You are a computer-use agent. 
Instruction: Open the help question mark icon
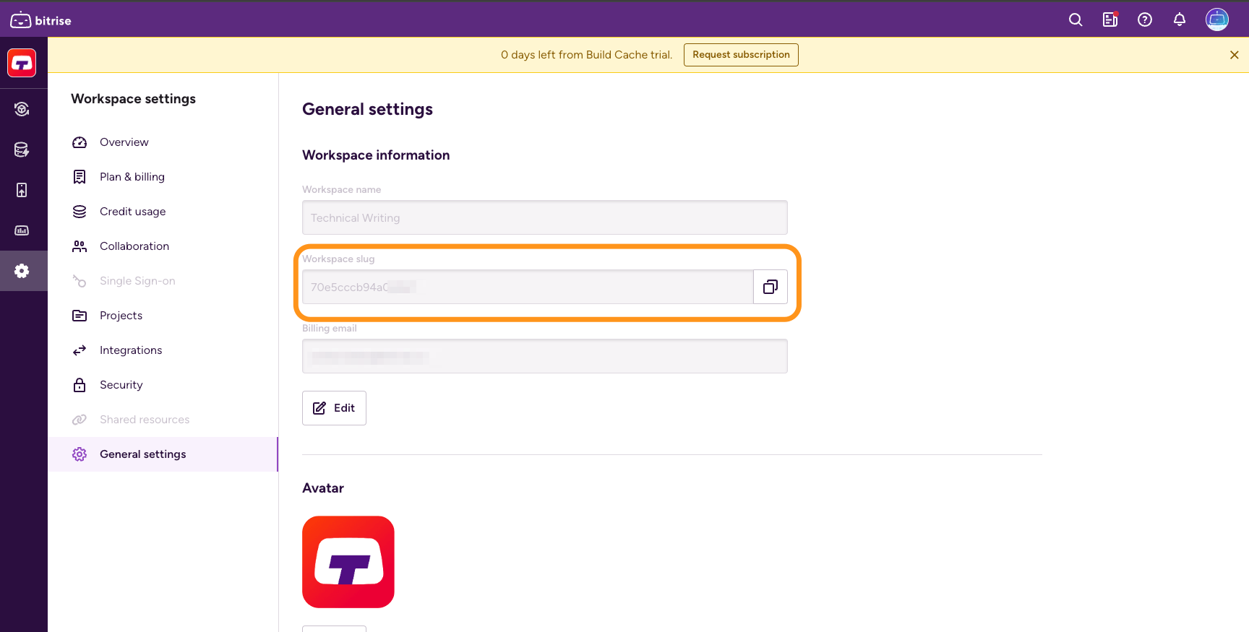point(1145,20)
